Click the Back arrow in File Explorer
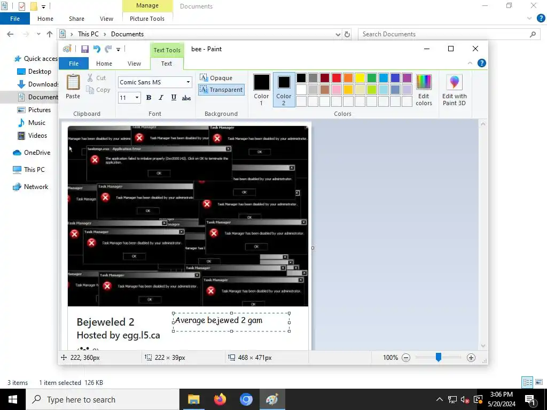The height and width of the screenshot is (410, 547). pos(10,34)
